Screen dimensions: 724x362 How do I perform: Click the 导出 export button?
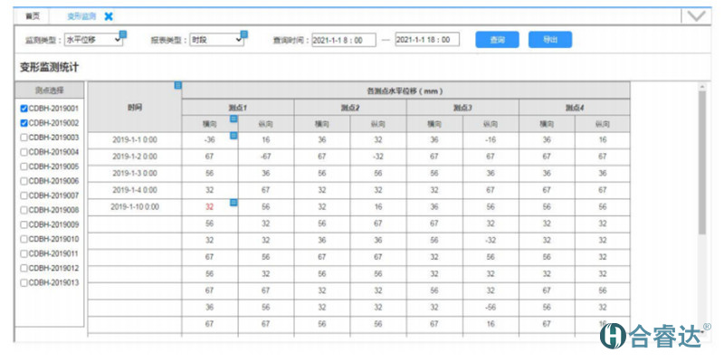pyautogui.click(x=549, y=40)
